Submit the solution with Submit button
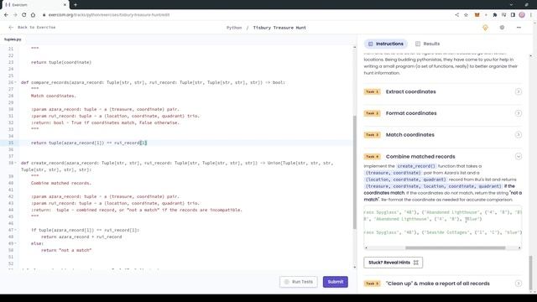 [336, 282]
